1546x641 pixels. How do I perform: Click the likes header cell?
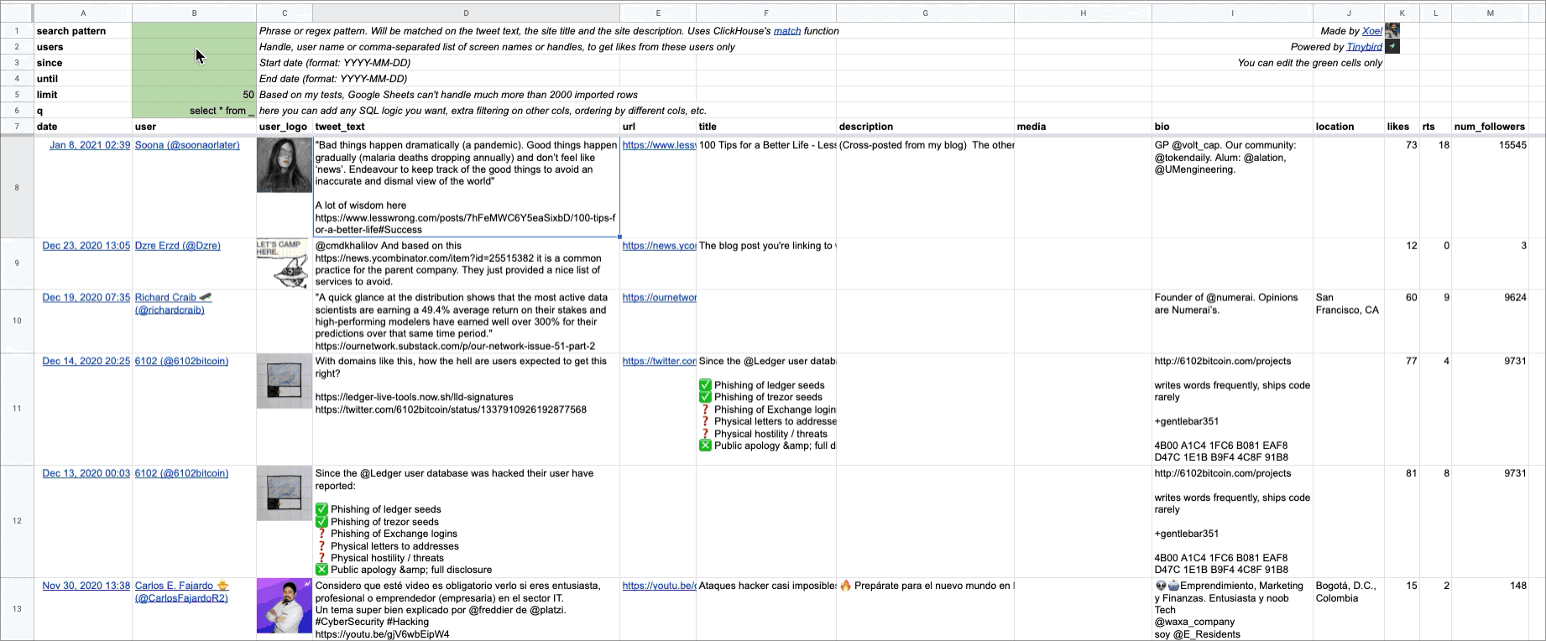click(x=1402, y=127)
